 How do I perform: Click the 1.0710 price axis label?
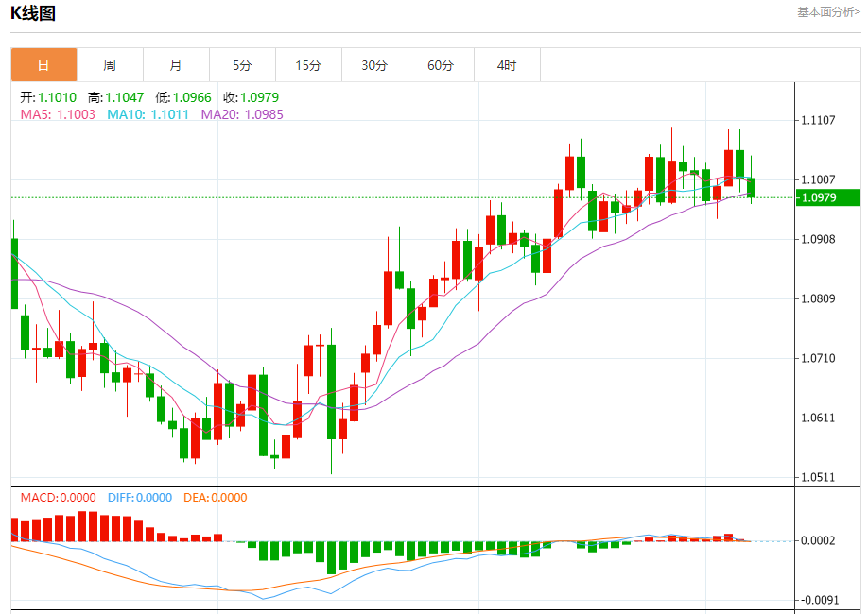[x=818, y=358]
